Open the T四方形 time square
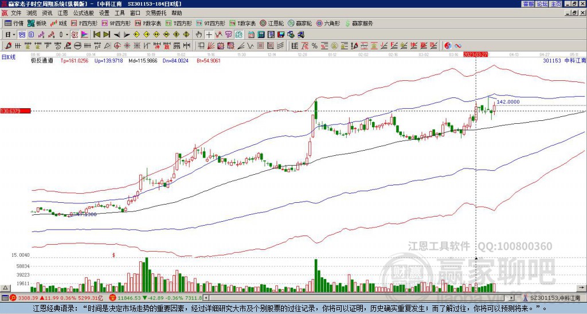This screenshot has height=314, width=587. click(179, 23)
